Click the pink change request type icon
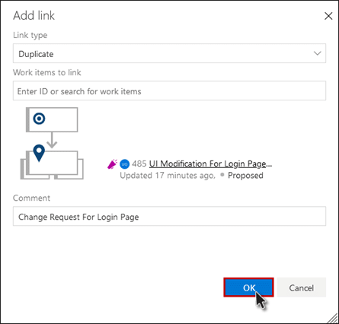The image size is (339, 324). [x=113, y=164]
